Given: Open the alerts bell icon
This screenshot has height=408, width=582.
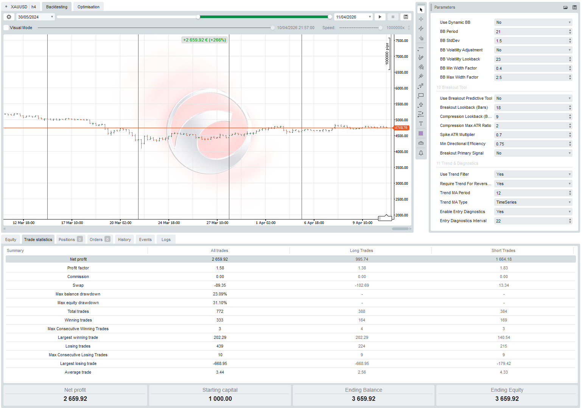Looking at the screenshot, I should pos(421,153).
